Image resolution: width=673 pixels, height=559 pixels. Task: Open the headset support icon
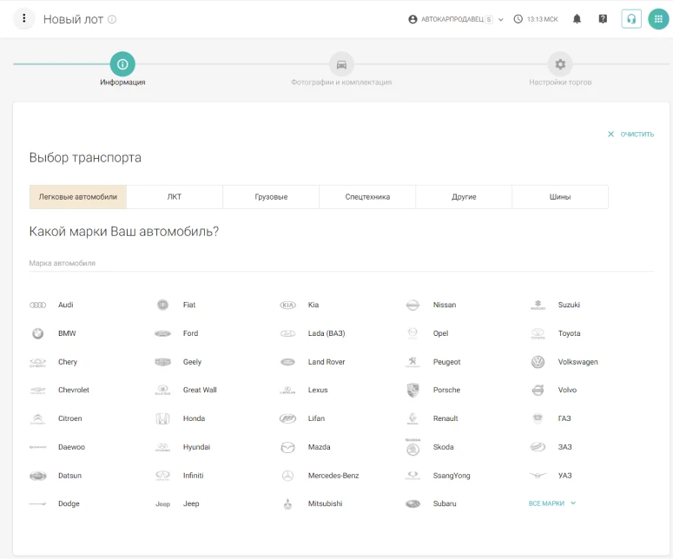(x=631, y=19)
